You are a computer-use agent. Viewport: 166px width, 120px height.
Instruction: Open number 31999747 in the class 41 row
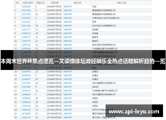tap(26, 41)
